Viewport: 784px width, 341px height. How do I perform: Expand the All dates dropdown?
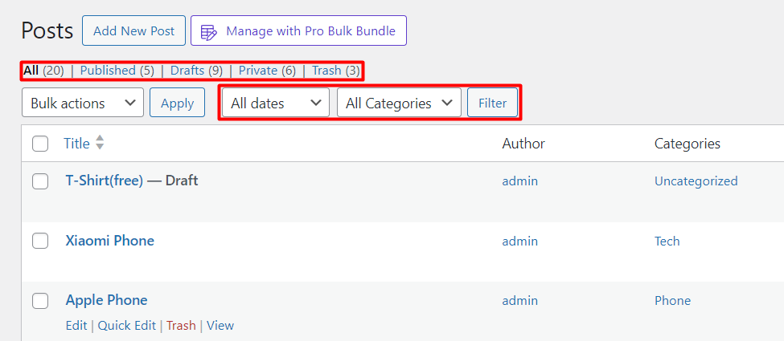pyautogui.click(x=276, y=103)
